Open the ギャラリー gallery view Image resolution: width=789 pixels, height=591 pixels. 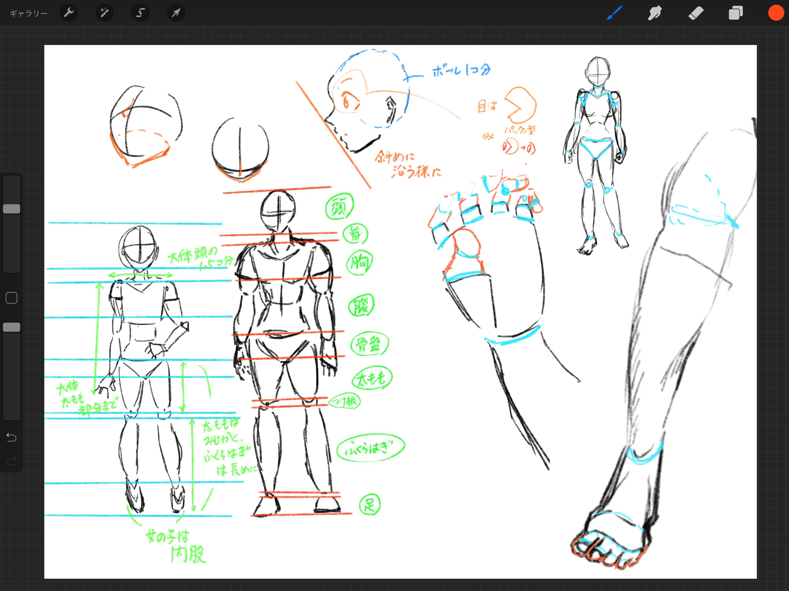click(29, 13)
